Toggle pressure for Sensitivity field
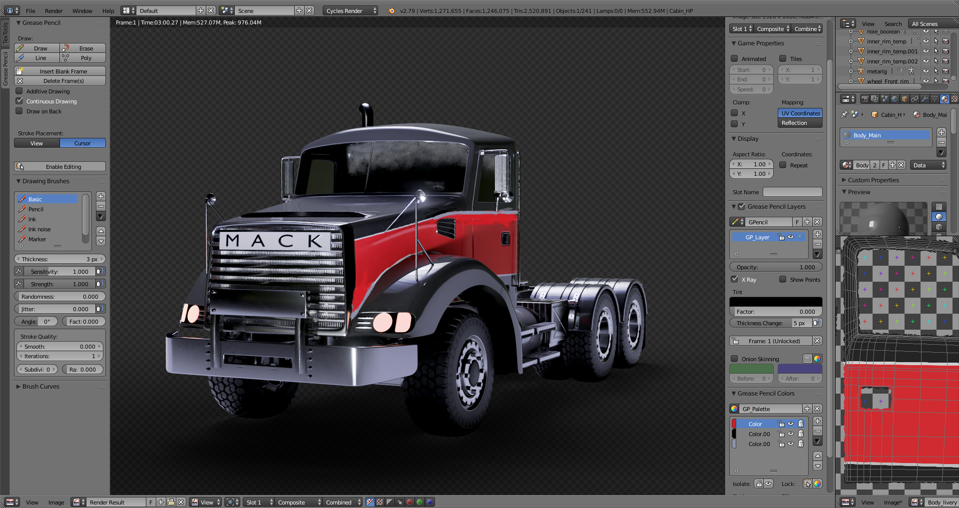 tap(100, 272)
